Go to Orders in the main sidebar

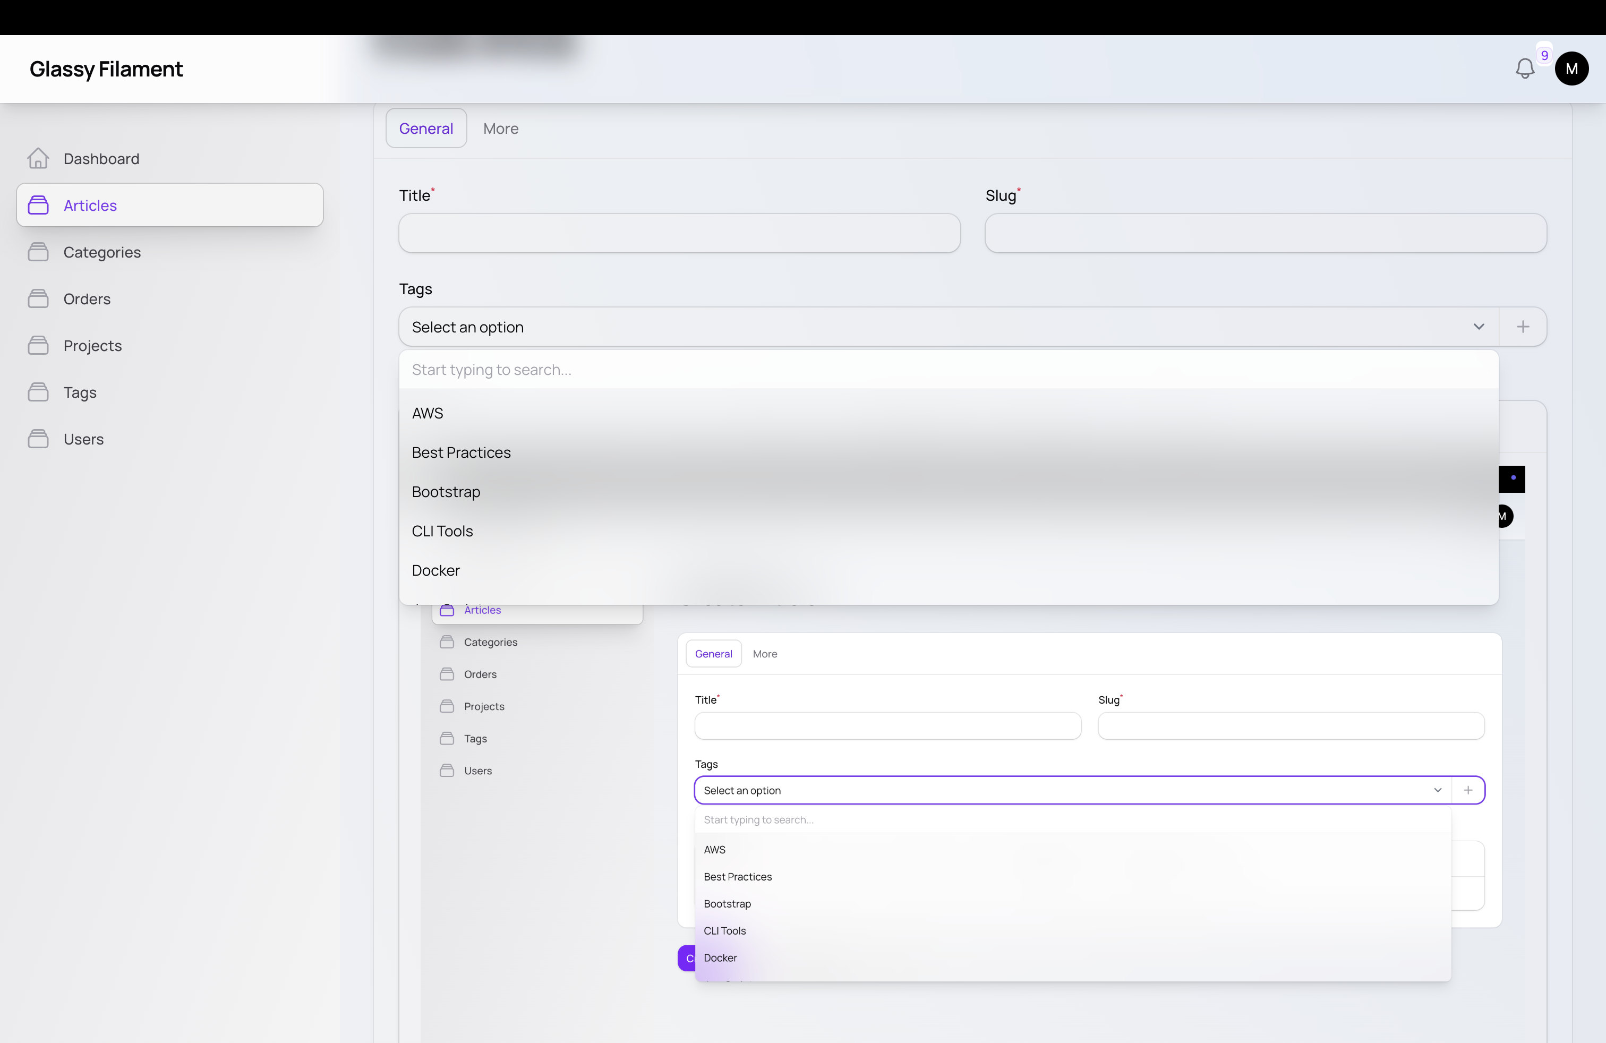pyautogui.click(x=170, y=298)
